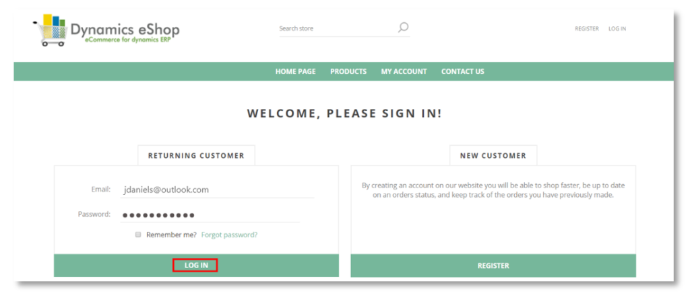
Task: Click into the Email field with jdaniels@outlook.com
Action: tap(217, 190)
